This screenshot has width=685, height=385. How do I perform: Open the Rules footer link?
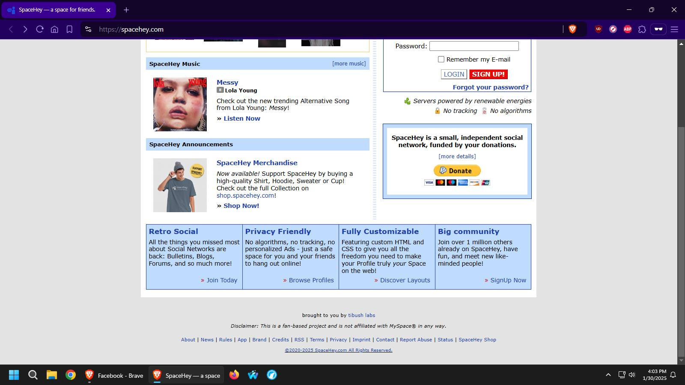226,340
